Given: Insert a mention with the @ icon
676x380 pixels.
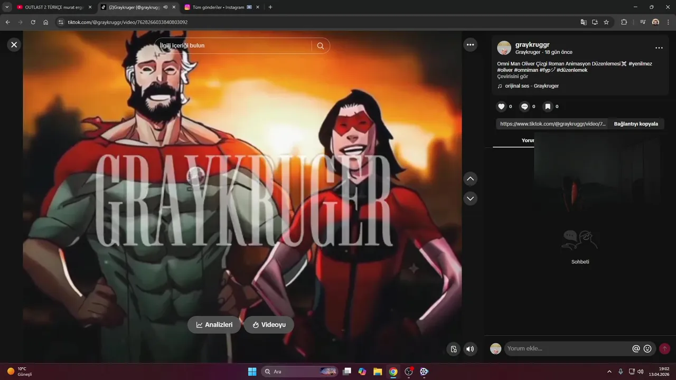Looking at the screenshot, I should click(636, 349).
